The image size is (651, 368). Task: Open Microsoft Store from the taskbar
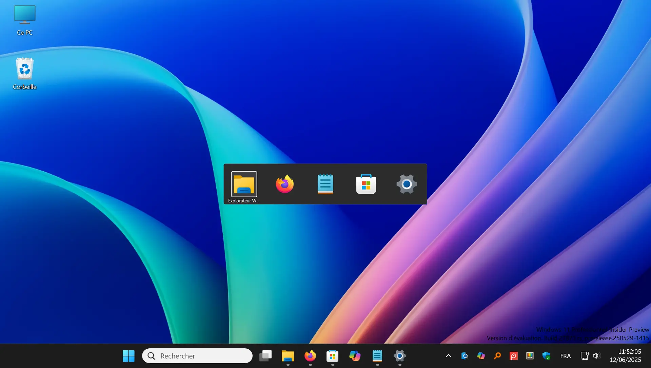pos(333,356)
